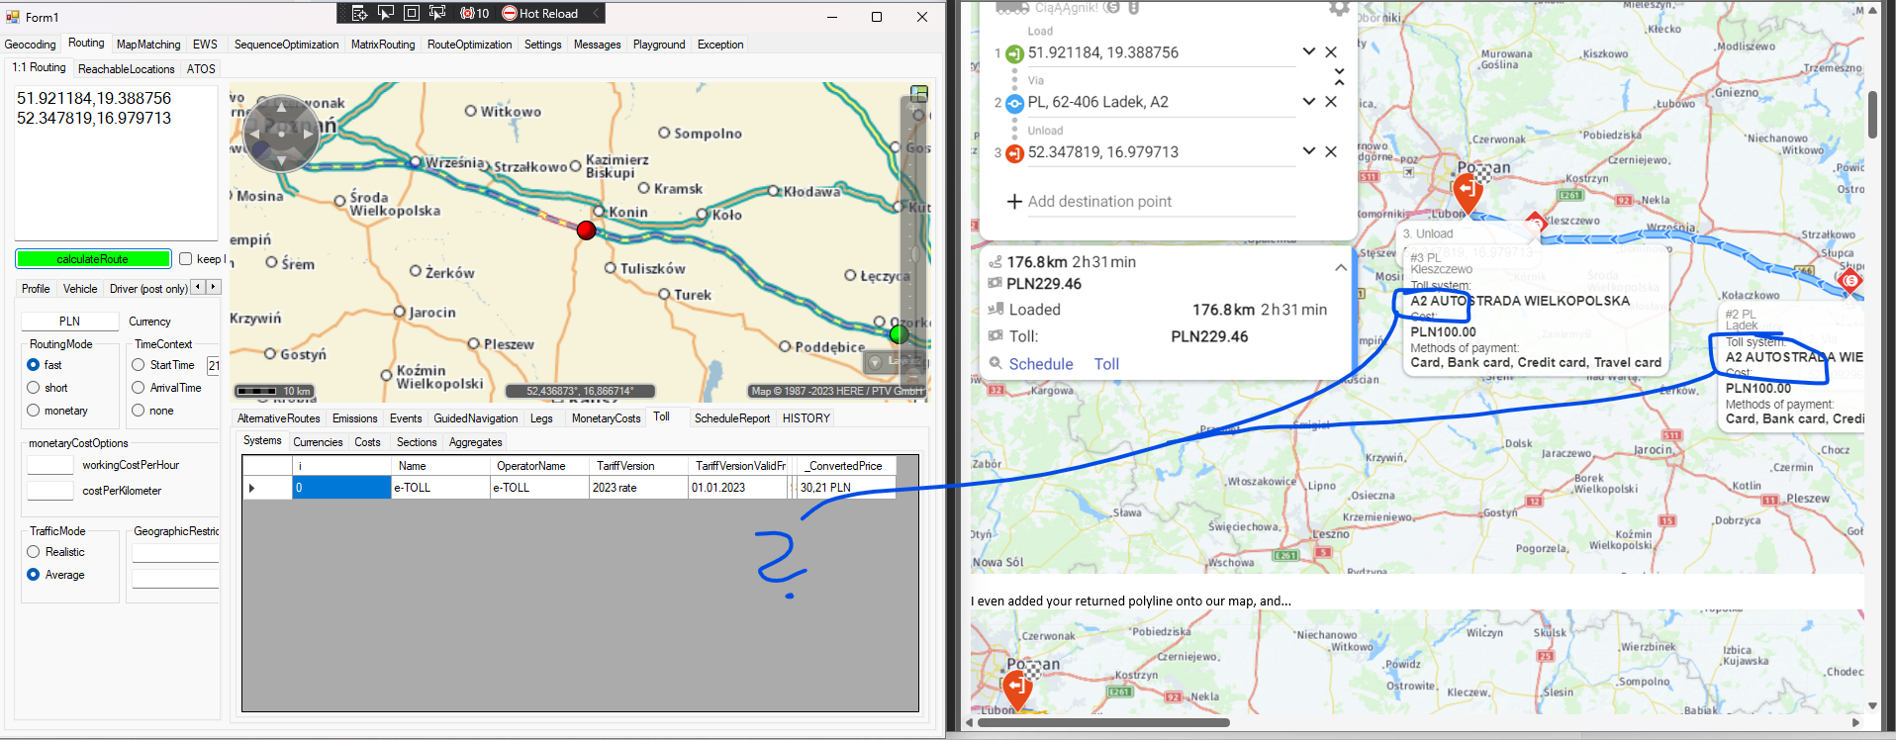Click the Hot Reload toolbar button
The width and height of the screenshot is (1896, 740).
pyautogui.click(x=539, y=14)
